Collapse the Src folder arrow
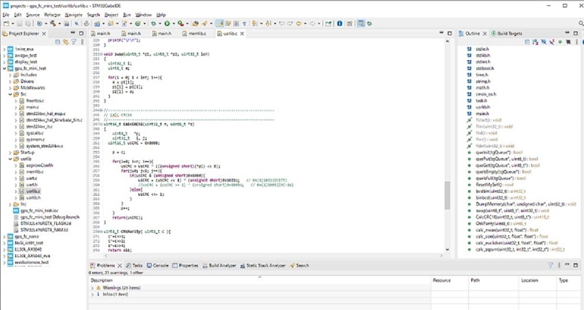The image size is (584, 310). coord(10,95)
